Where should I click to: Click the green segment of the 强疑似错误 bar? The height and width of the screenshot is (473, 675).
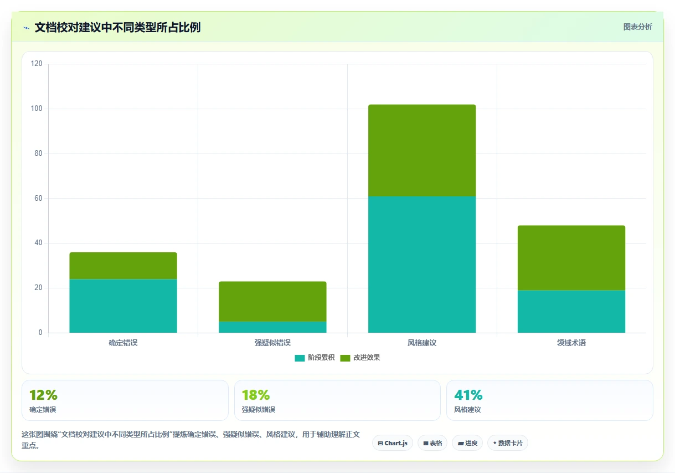click(272, 302)
